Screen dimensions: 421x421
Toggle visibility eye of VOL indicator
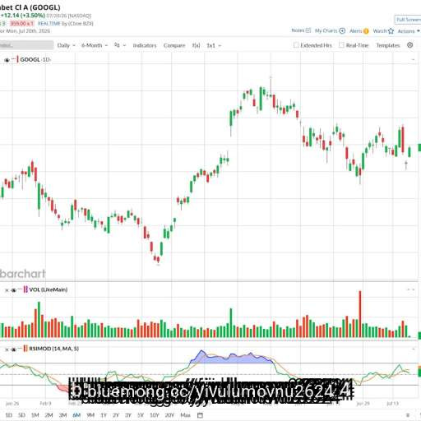point(13,290)
